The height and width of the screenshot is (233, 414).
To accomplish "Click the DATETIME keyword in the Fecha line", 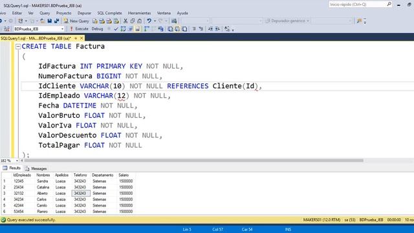I will [80, 105].
